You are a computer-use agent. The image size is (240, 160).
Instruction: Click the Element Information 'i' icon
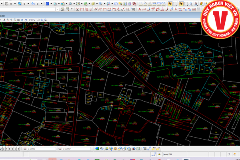[116, 3]
